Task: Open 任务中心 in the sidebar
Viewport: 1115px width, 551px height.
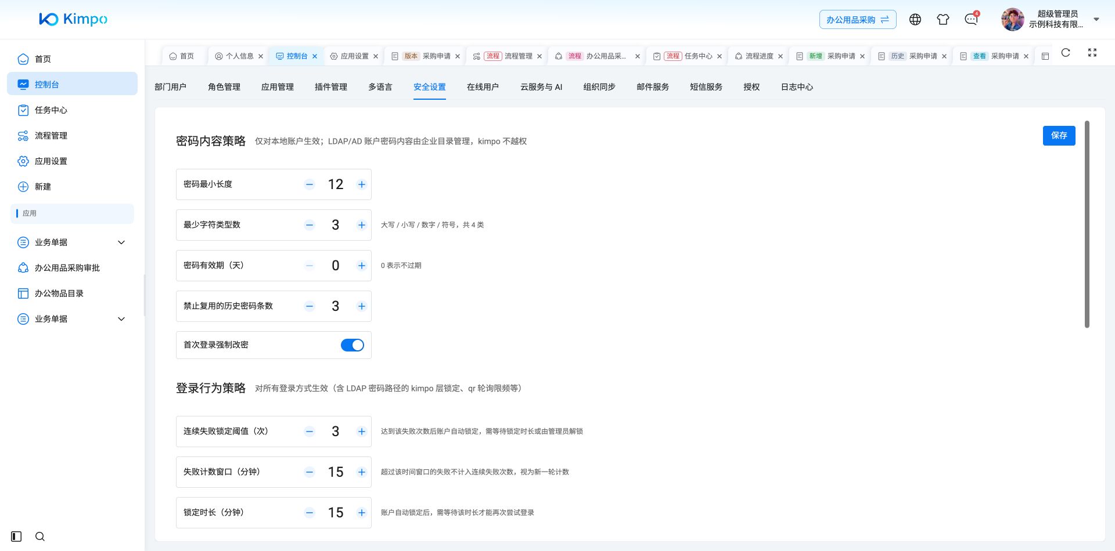Action: 72,110
